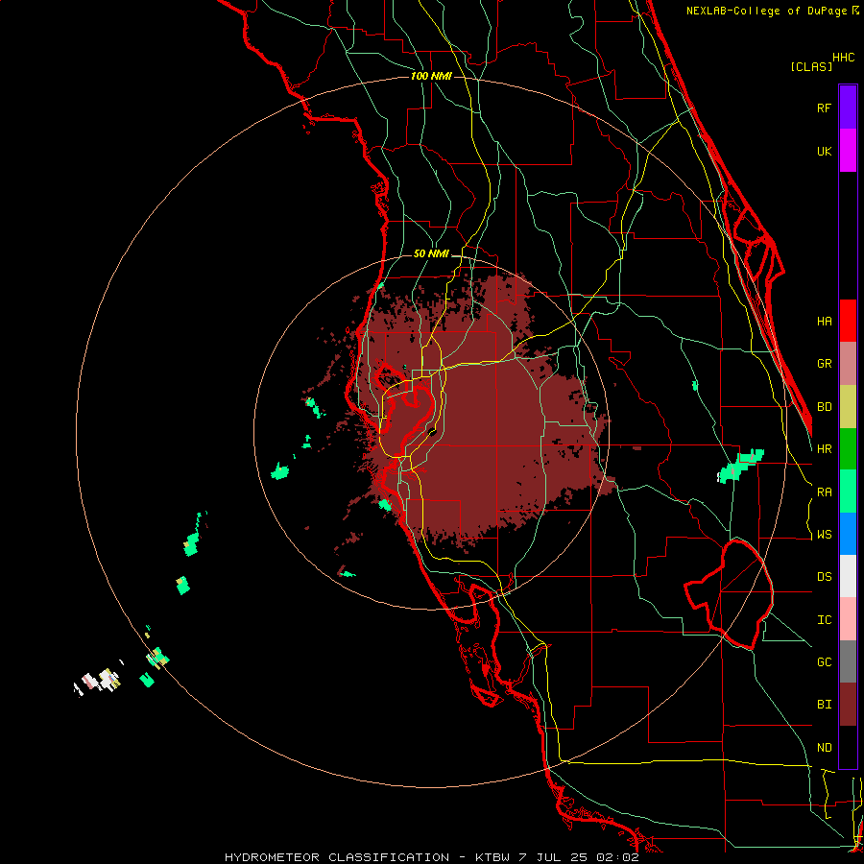Select the DS white legend swatch
The image size is (864, 864).
coord(848,576)
